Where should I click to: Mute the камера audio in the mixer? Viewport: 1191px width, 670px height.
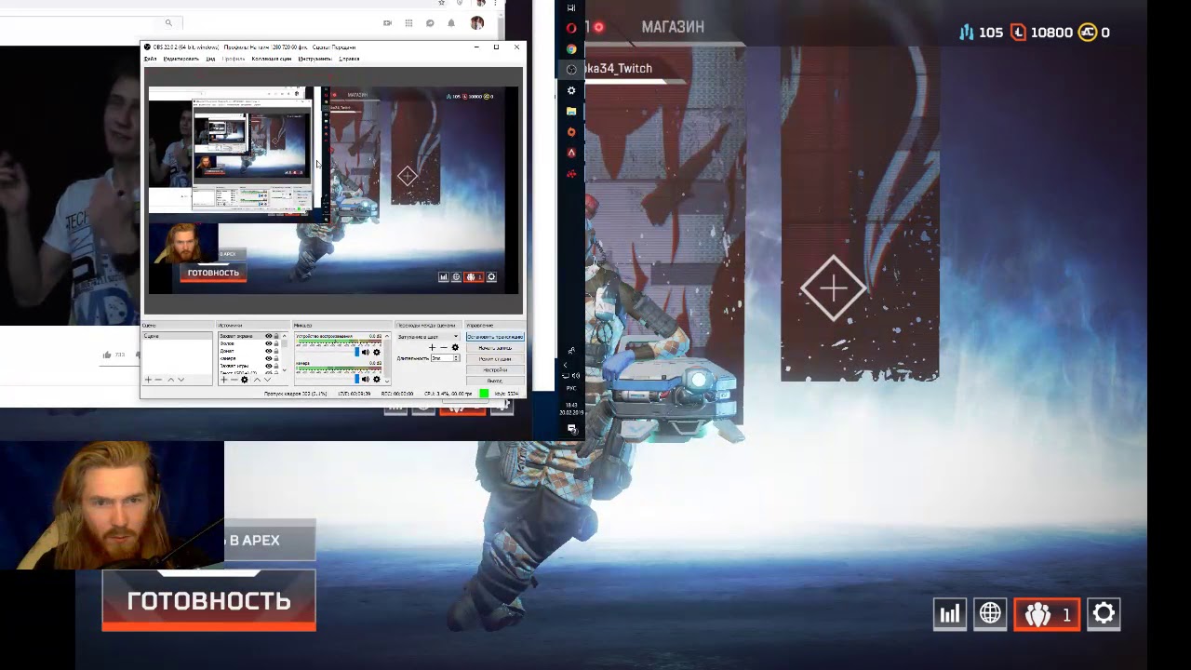366,379
